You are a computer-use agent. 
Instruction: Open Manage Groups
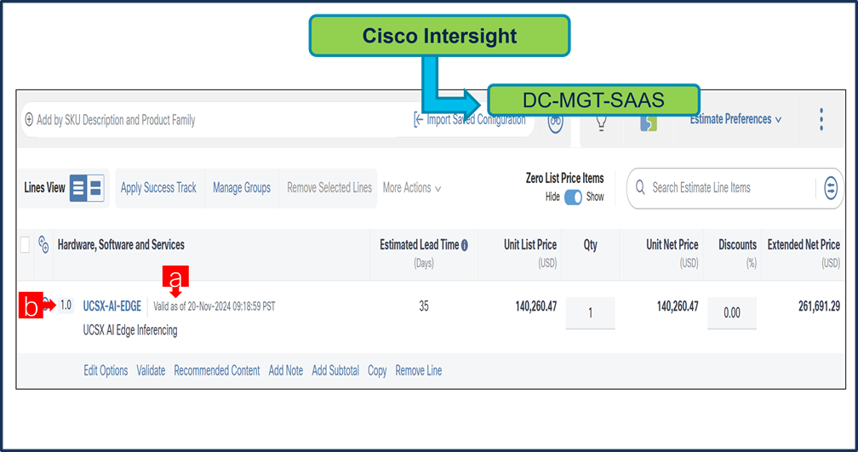(242, 187)
